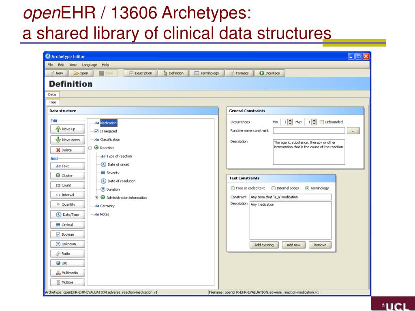
Task: Add a Cluster element
Action: pos(68,176)
